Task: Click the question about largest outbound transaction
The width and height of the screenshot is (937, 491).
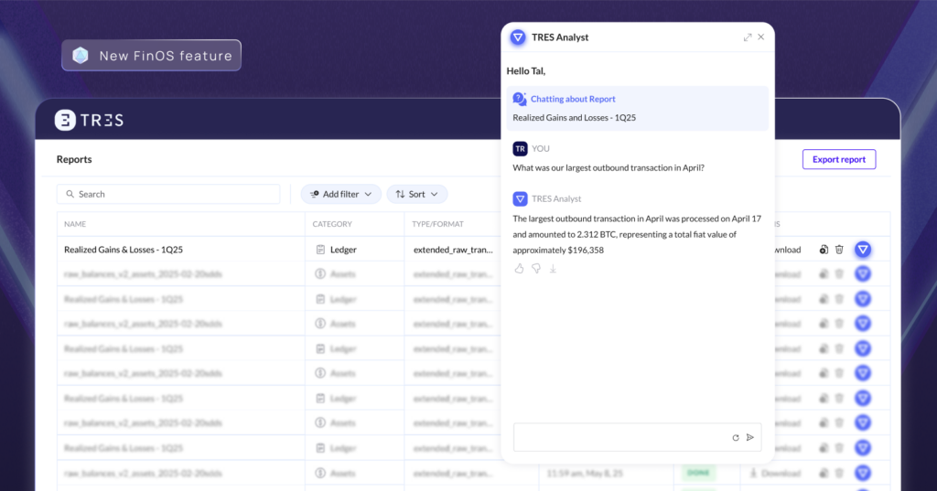Action: click(x=609, y=168)
